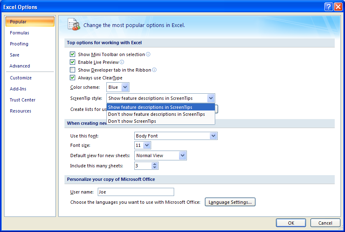Decrease the sheets count with down spinner
Screen dimensions: 345x232
[x=155, y=167]
